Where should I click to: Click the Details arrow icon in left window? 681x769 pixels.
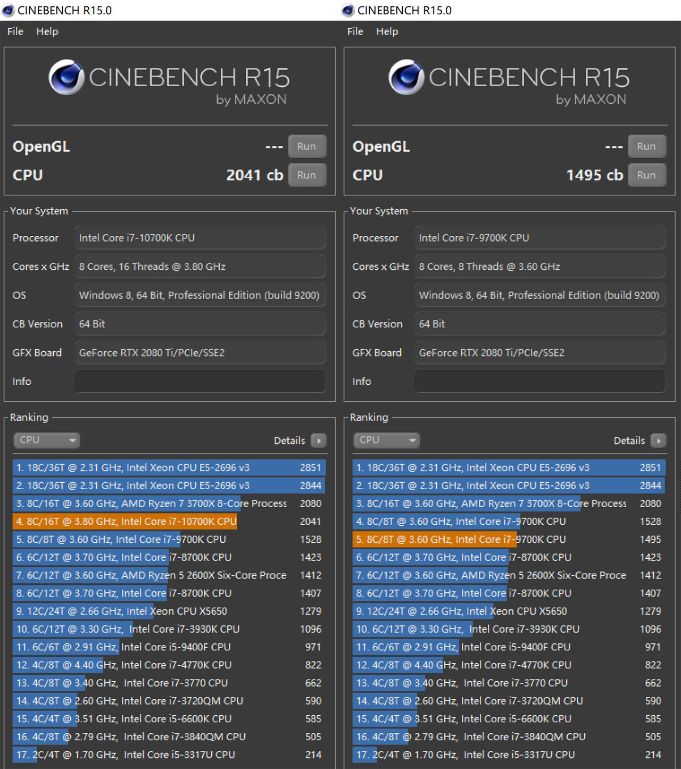click(319, 441)
